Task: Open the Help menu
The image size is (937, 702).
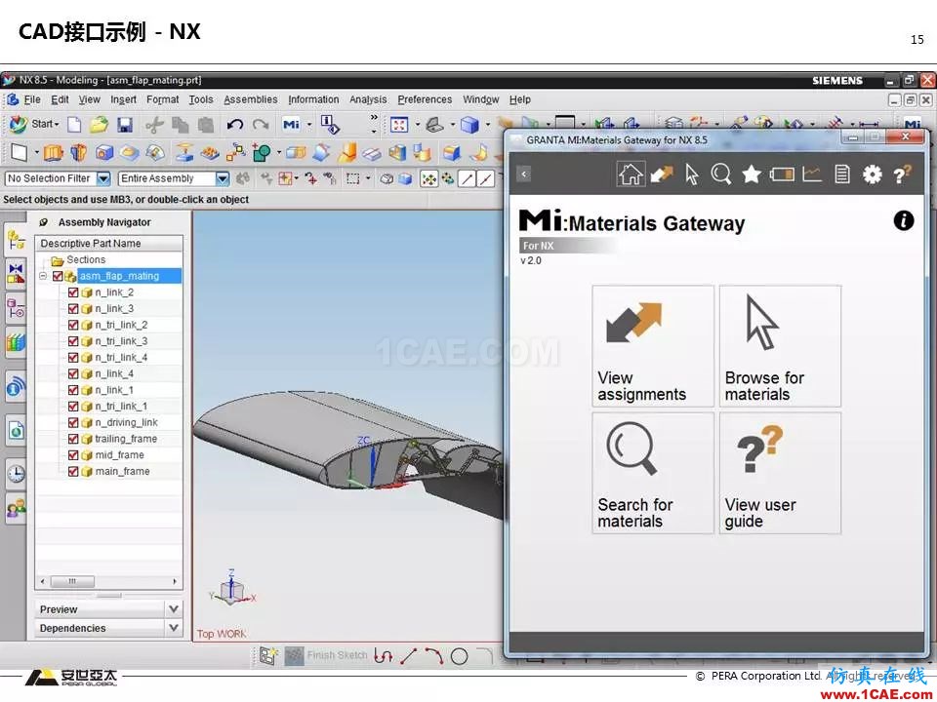Action: click(x=520, y=99)
